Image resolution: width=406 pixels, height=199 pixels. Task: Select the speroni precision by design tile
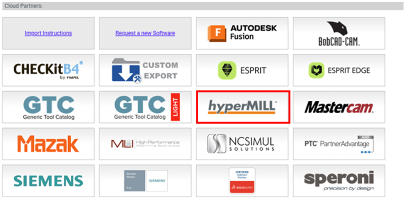pos(339,181)
